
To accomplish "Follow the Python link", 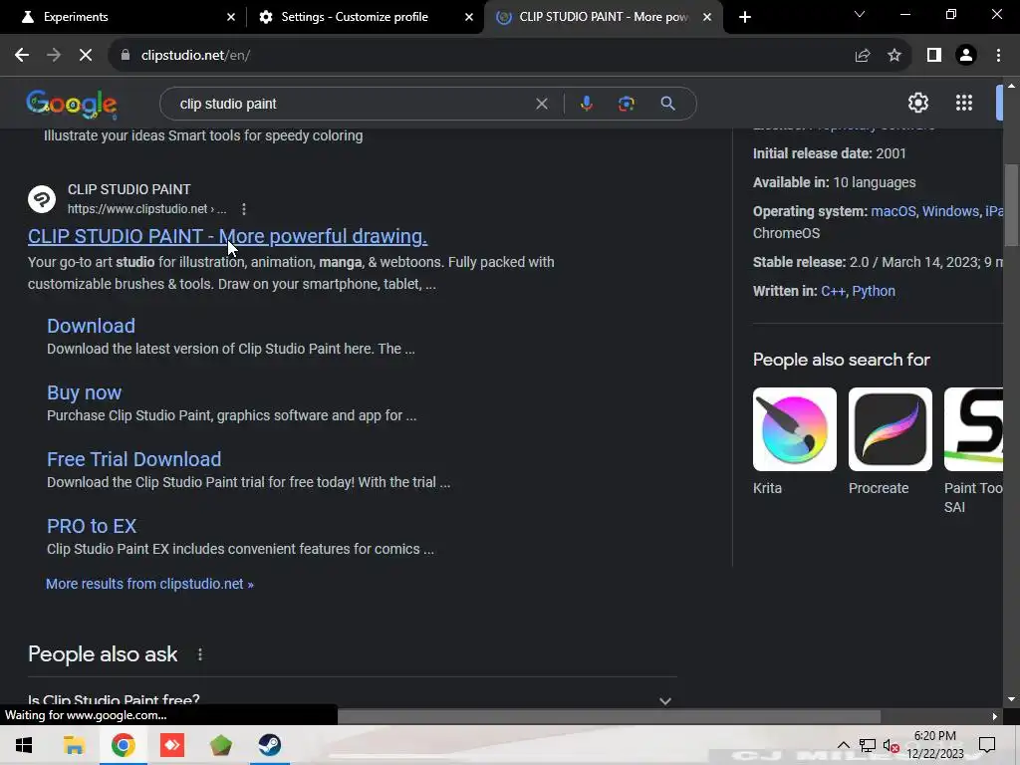I will (874, 292).
